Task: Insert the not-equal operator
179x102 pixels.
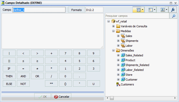Action: 37,68
